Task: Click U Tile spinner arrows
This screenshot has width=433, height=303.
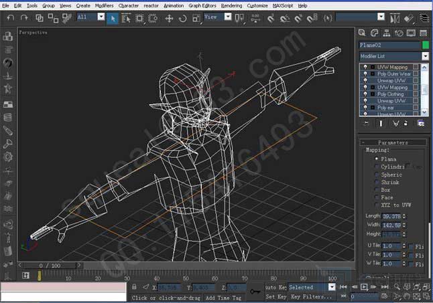Action: [x=404, y=246]
